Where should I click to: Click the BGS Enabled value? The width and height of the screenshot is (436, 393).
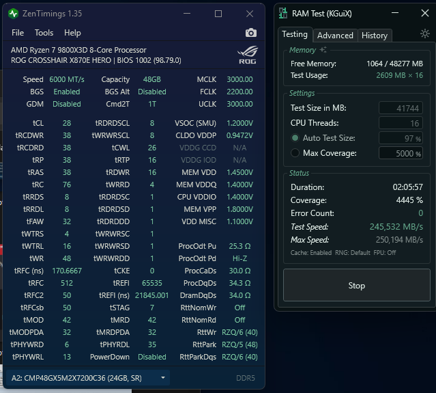pyautogui.click(x=67, y=92)
